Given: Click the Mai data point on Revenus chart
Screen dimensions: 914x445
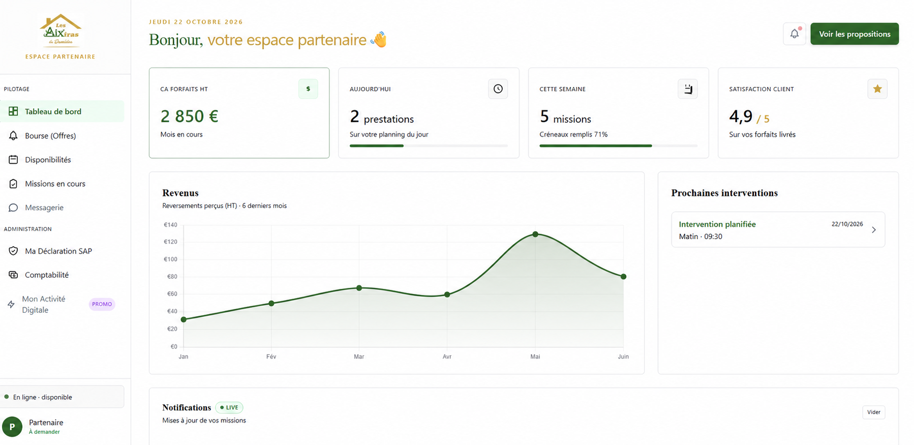Looking at the screenshot, I should click(535, 234).
